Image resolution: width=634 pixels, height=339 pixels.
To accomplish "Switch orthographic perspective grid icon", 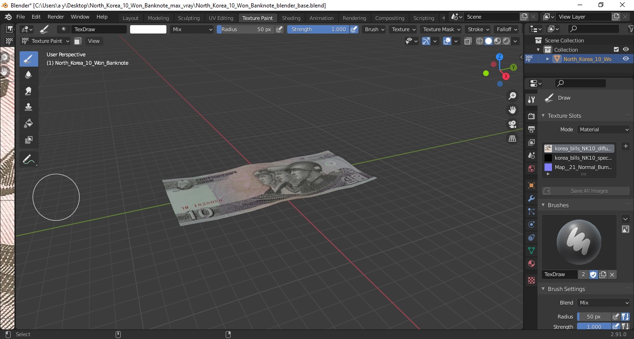I will (512, 139).
